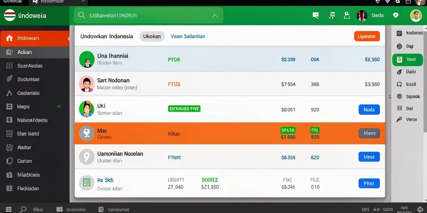This screenshot has width=427, height=213.
Task: Click Una Ihanniai's green avatar
Action: tap(87, 59)
